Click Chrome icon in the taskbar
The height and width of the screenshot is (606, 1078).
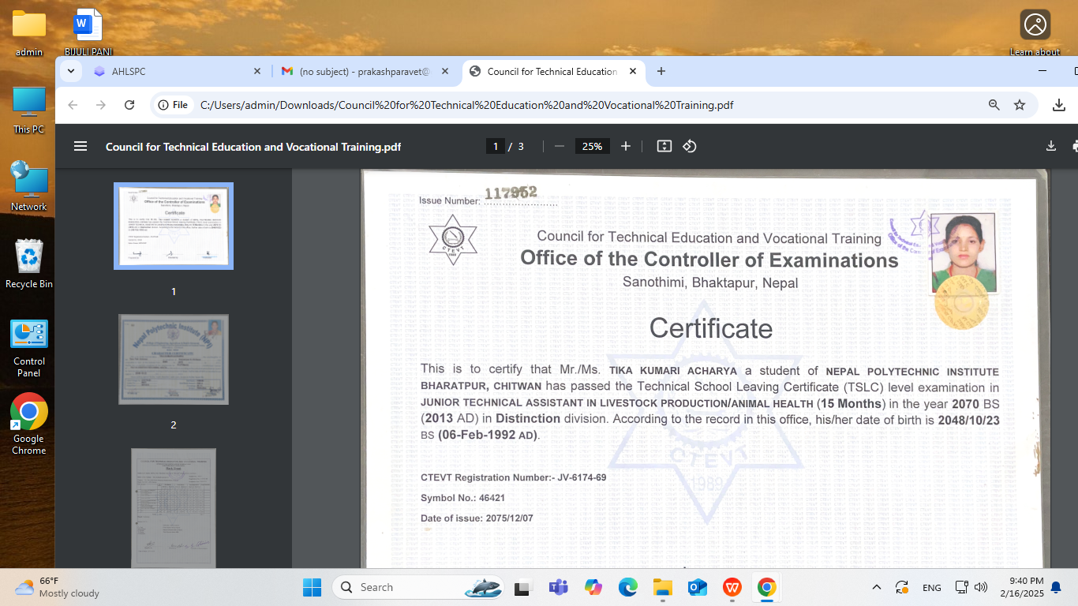click(x=766, y=587)
